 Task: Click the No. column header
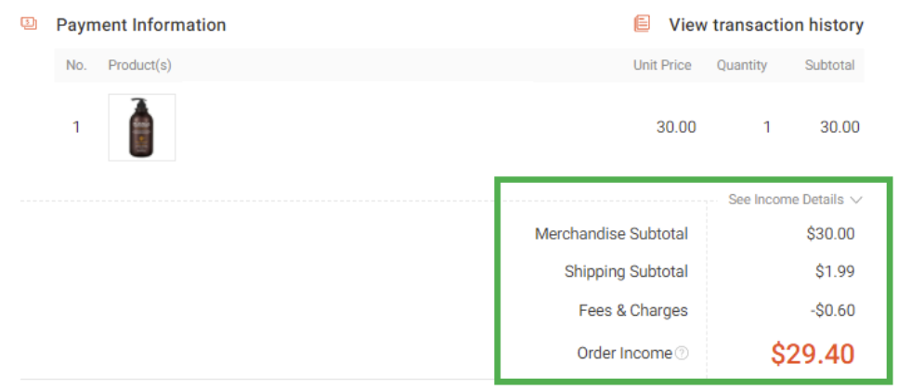(x=76, y=65)
